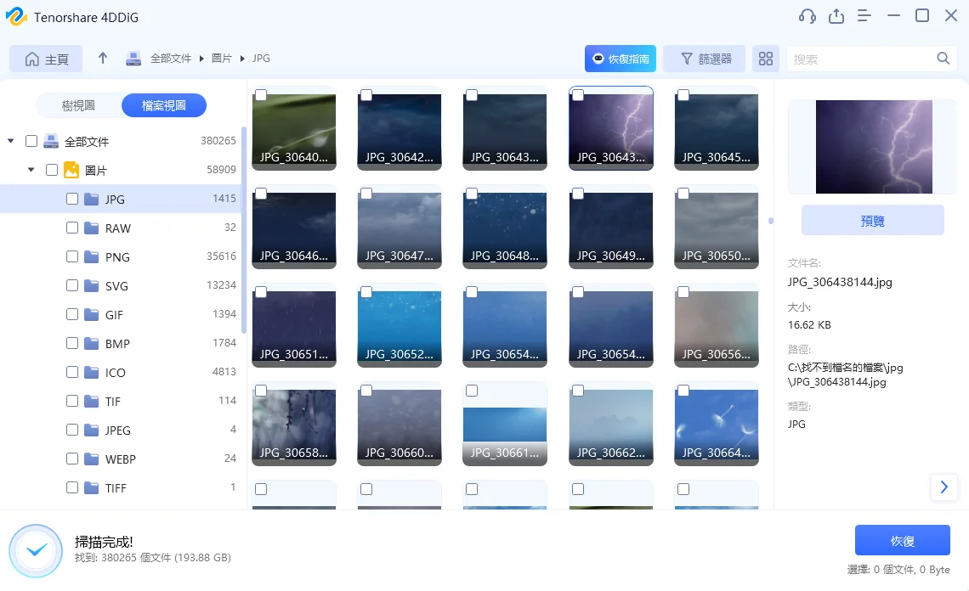Collapse the 全部文件 tree node
The image size is (969, 591).
coord(12,141)
